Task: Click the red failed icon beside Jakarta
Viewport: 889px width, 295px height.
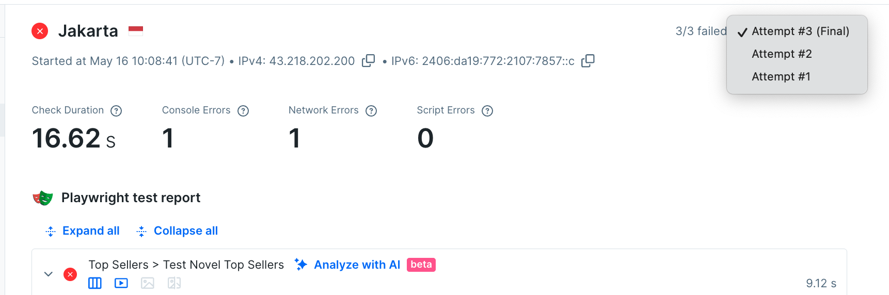Action: [x=40, y=31]
